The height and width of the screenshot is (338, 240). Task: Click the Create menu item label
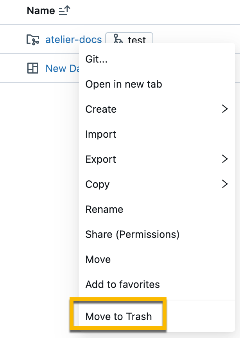[x=101, y=109]
